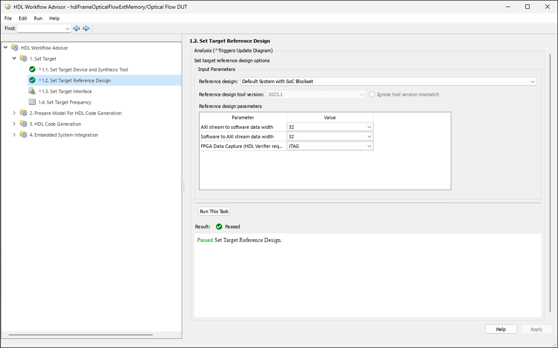Click the green check icon for task 1.1

(32, 69)
